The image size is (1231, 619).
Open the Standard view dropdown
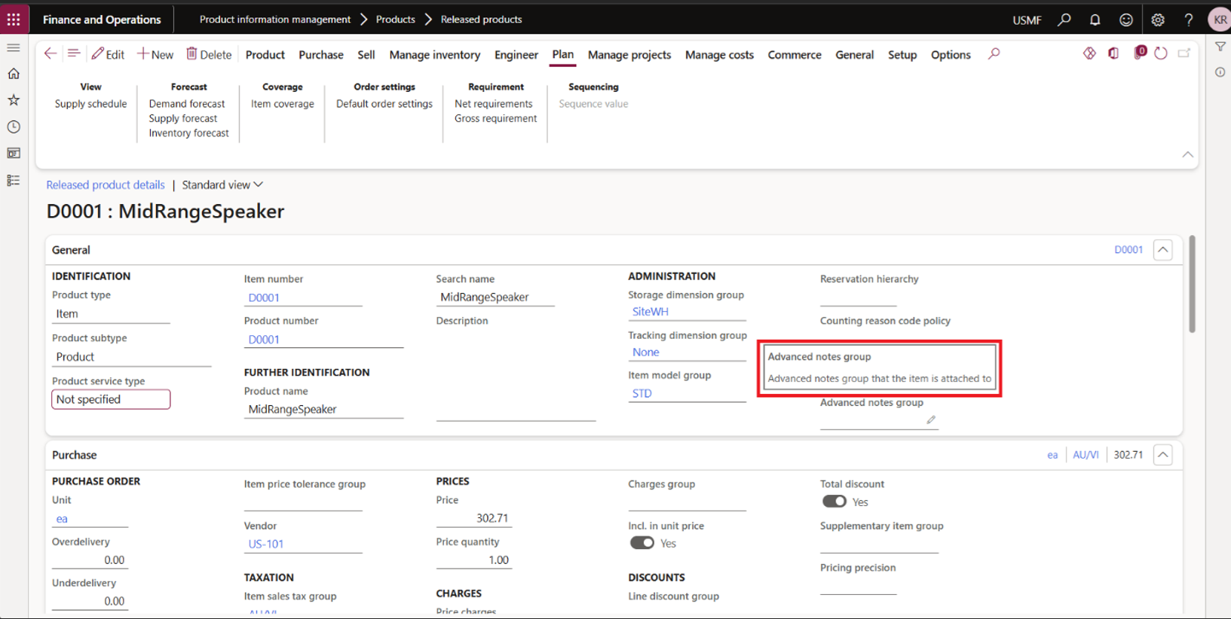tap(222, 184)
